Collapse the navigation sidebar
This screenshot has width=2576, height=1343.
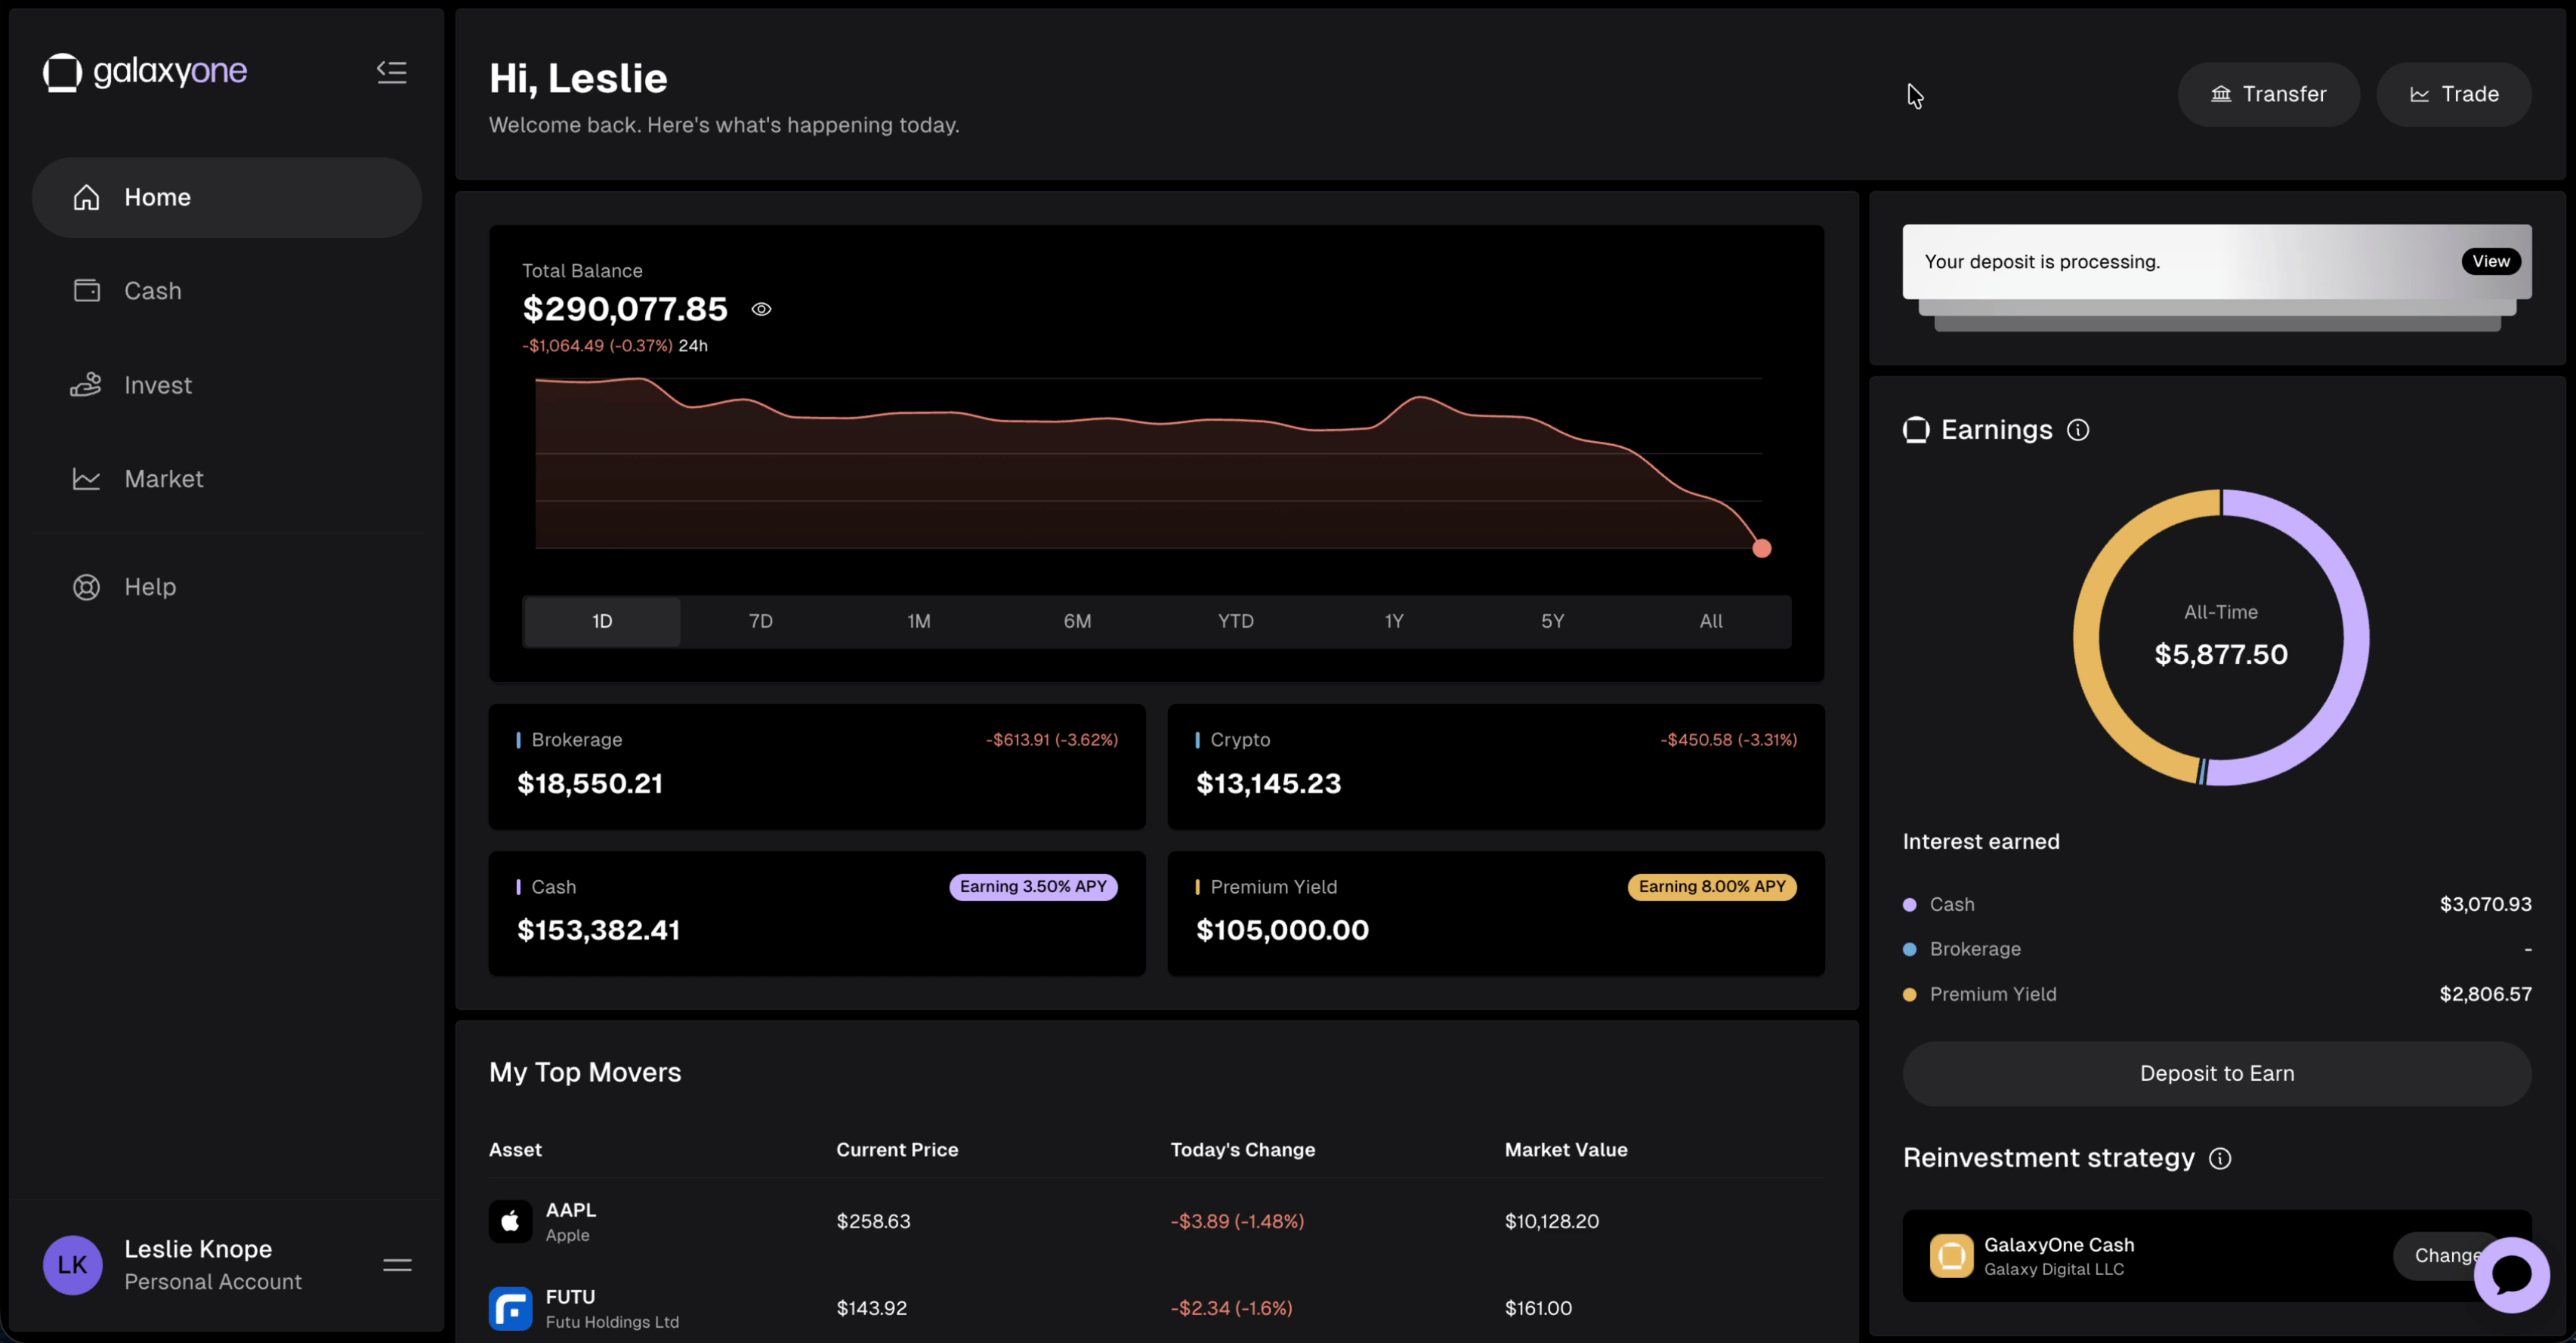391,71
